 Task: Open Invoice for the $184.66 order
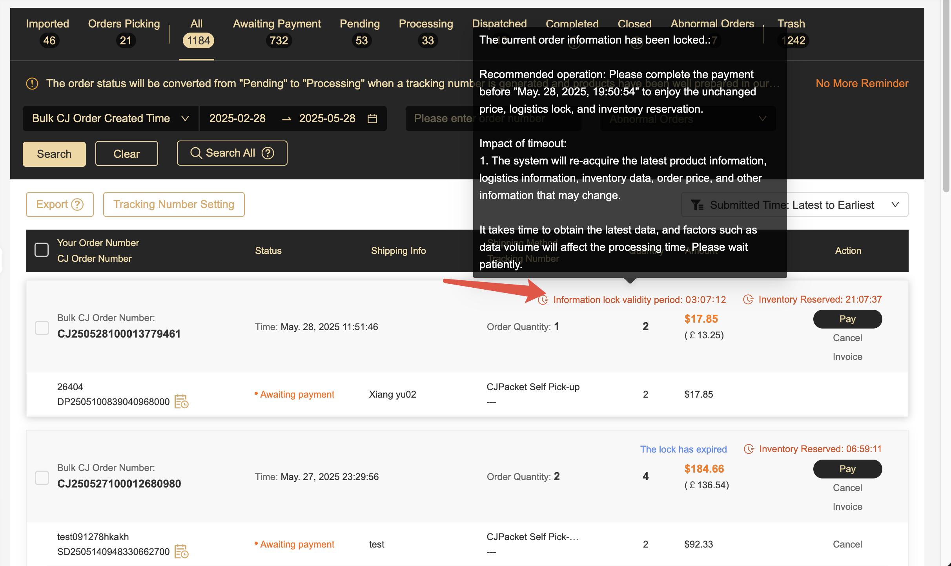pyautogui.click(x=847, y=507)
